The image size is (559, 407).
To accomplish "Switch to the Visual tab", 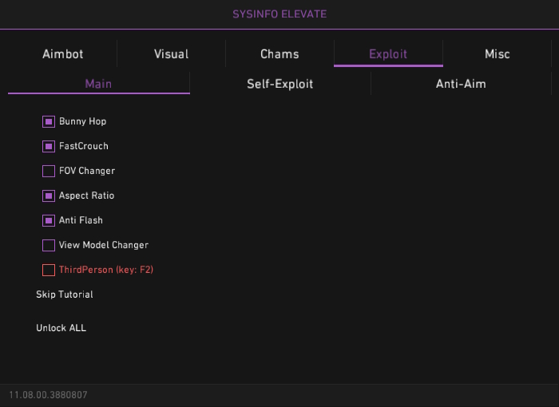I will click(171, 54).
